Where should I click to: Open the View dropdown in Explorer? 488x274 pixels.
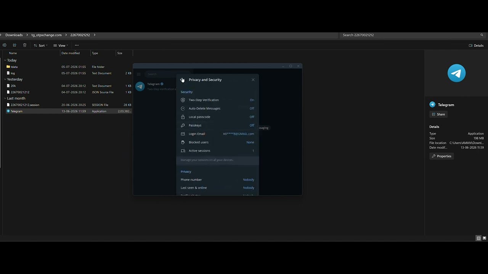pyautogui.click(x=61, y=46)
